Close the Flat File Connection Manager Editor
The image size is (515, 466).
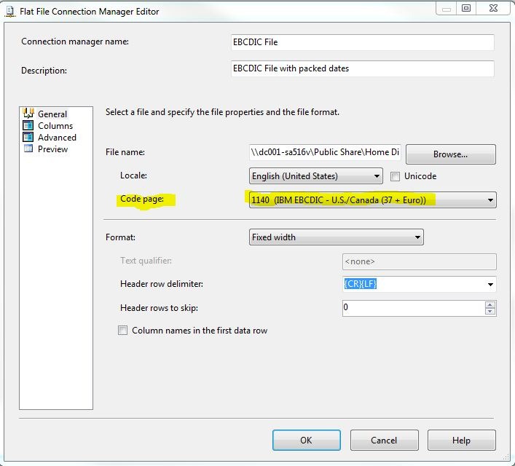pos(493,8)
